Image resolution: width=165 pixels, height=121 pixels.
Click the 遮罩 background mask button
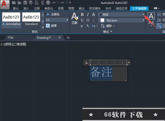coord(51,26)
